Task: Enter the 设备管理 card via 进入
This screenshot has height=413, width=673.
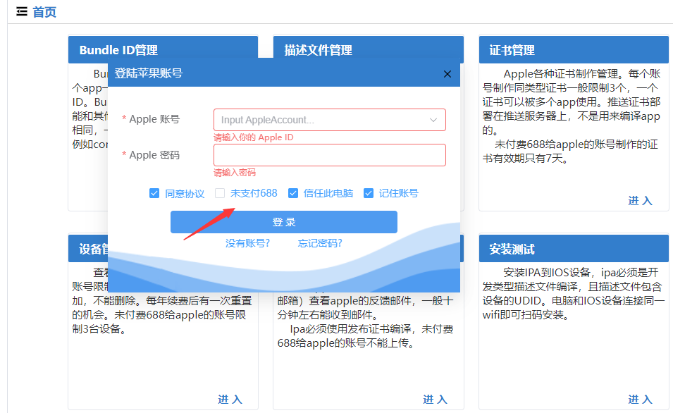Action: 230,400
